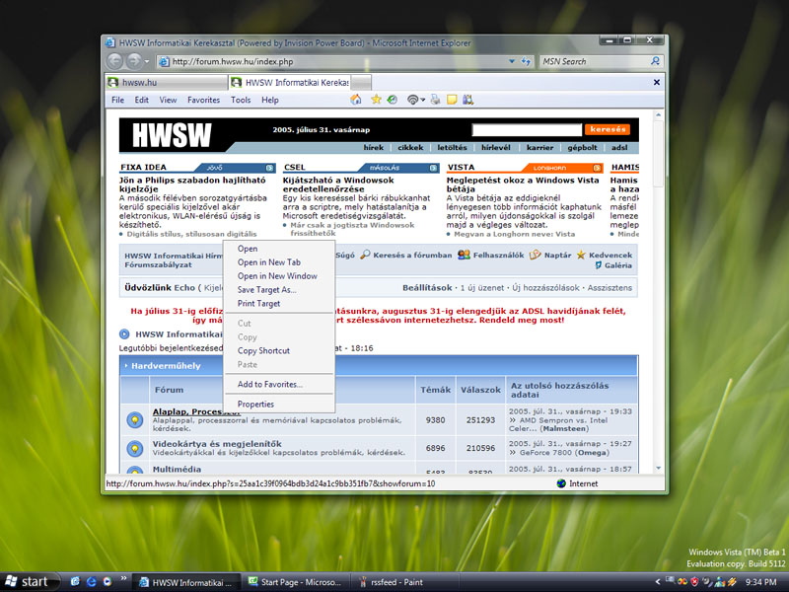The height and width of the screenshot is (592, 789).
Task: Open the adsl navigation link
Action: tap(619, 147)
